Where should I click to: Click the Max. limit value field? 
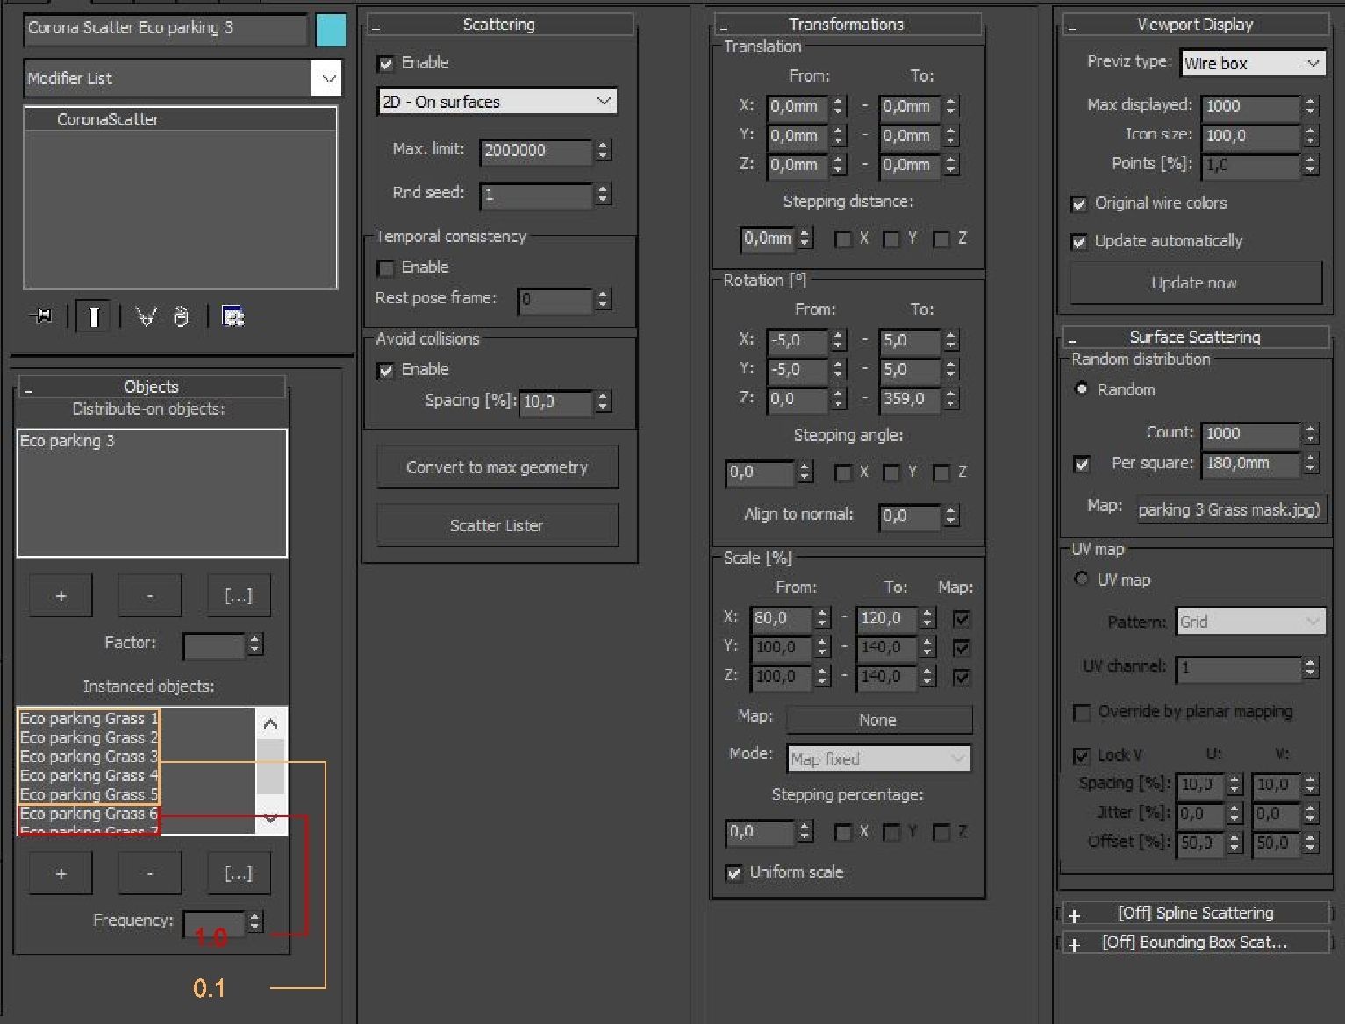[536, 151]
